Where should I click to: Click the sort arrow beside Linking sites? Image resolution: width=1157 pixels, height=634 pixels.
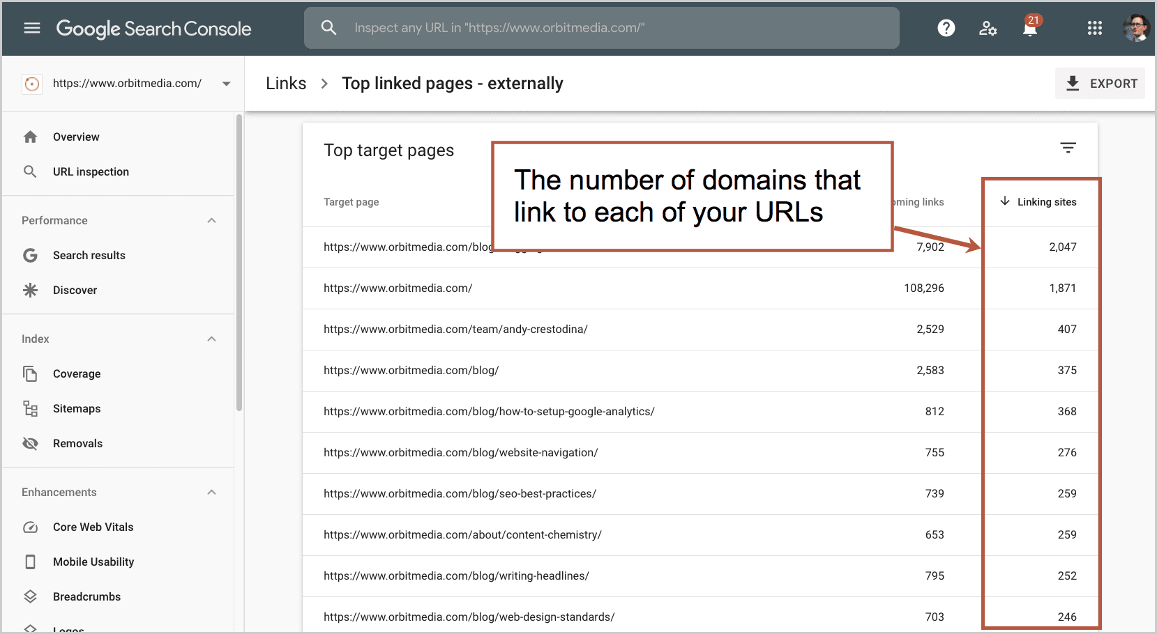(x=1005, y=201)
